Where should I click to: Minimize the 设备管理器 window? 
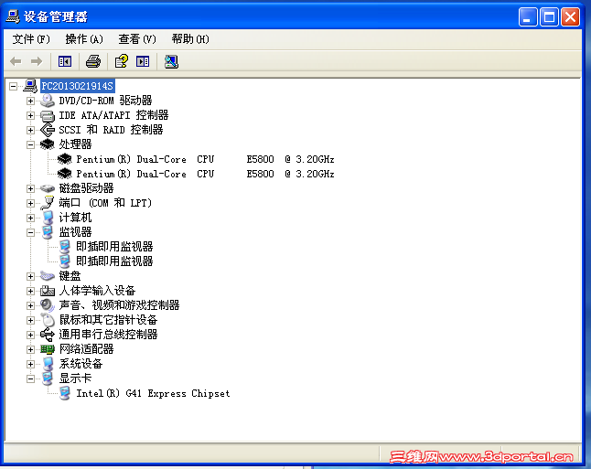pos(528,17)
